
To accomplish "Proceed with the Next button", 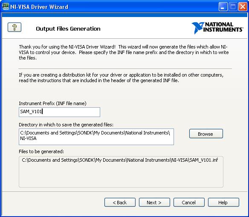I will pyautogui.click(x=154, y=203).
